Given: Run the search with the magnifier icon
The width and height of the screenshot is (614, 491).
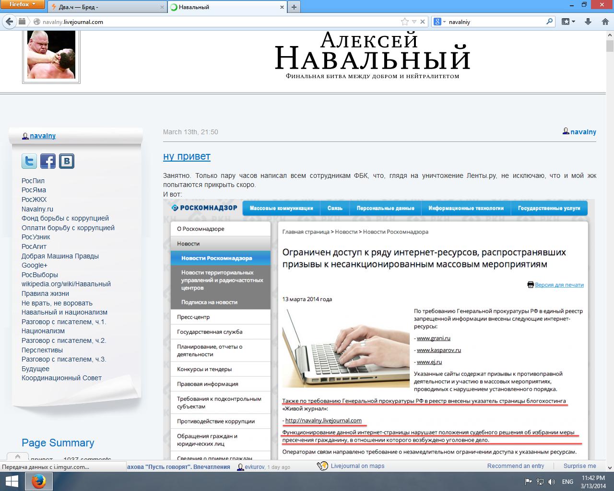Looking at the screenshot, I should [x=550, y=22].
